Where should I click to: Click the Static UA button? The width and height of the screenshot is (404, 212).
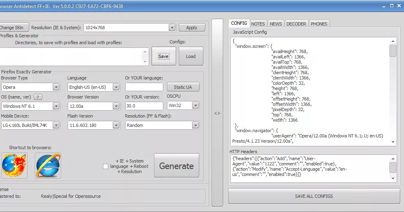[183, 87]
